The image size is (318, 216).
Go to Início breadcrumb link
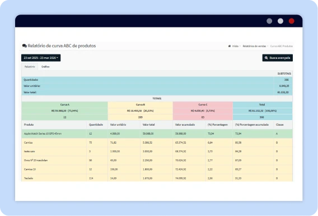[235, 46]
